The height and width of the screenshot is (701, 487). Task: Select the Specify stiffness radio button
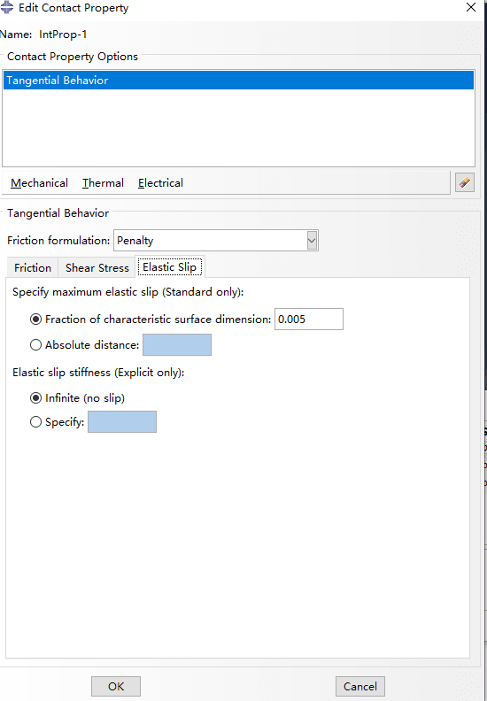coord(35,422)
